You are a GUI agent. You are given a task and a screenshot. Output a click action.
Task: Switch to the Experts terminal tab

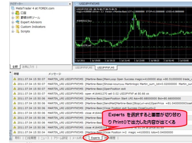95,138
